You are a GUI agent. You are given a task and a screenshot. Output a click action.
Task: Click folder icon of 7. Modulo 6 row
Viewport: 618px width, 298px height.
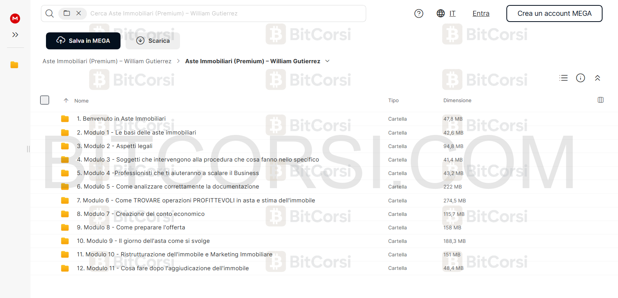65,200
